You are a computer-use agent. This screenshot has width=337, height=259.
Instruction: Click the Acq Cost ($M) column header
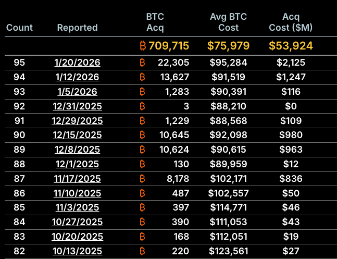point(291,22)
